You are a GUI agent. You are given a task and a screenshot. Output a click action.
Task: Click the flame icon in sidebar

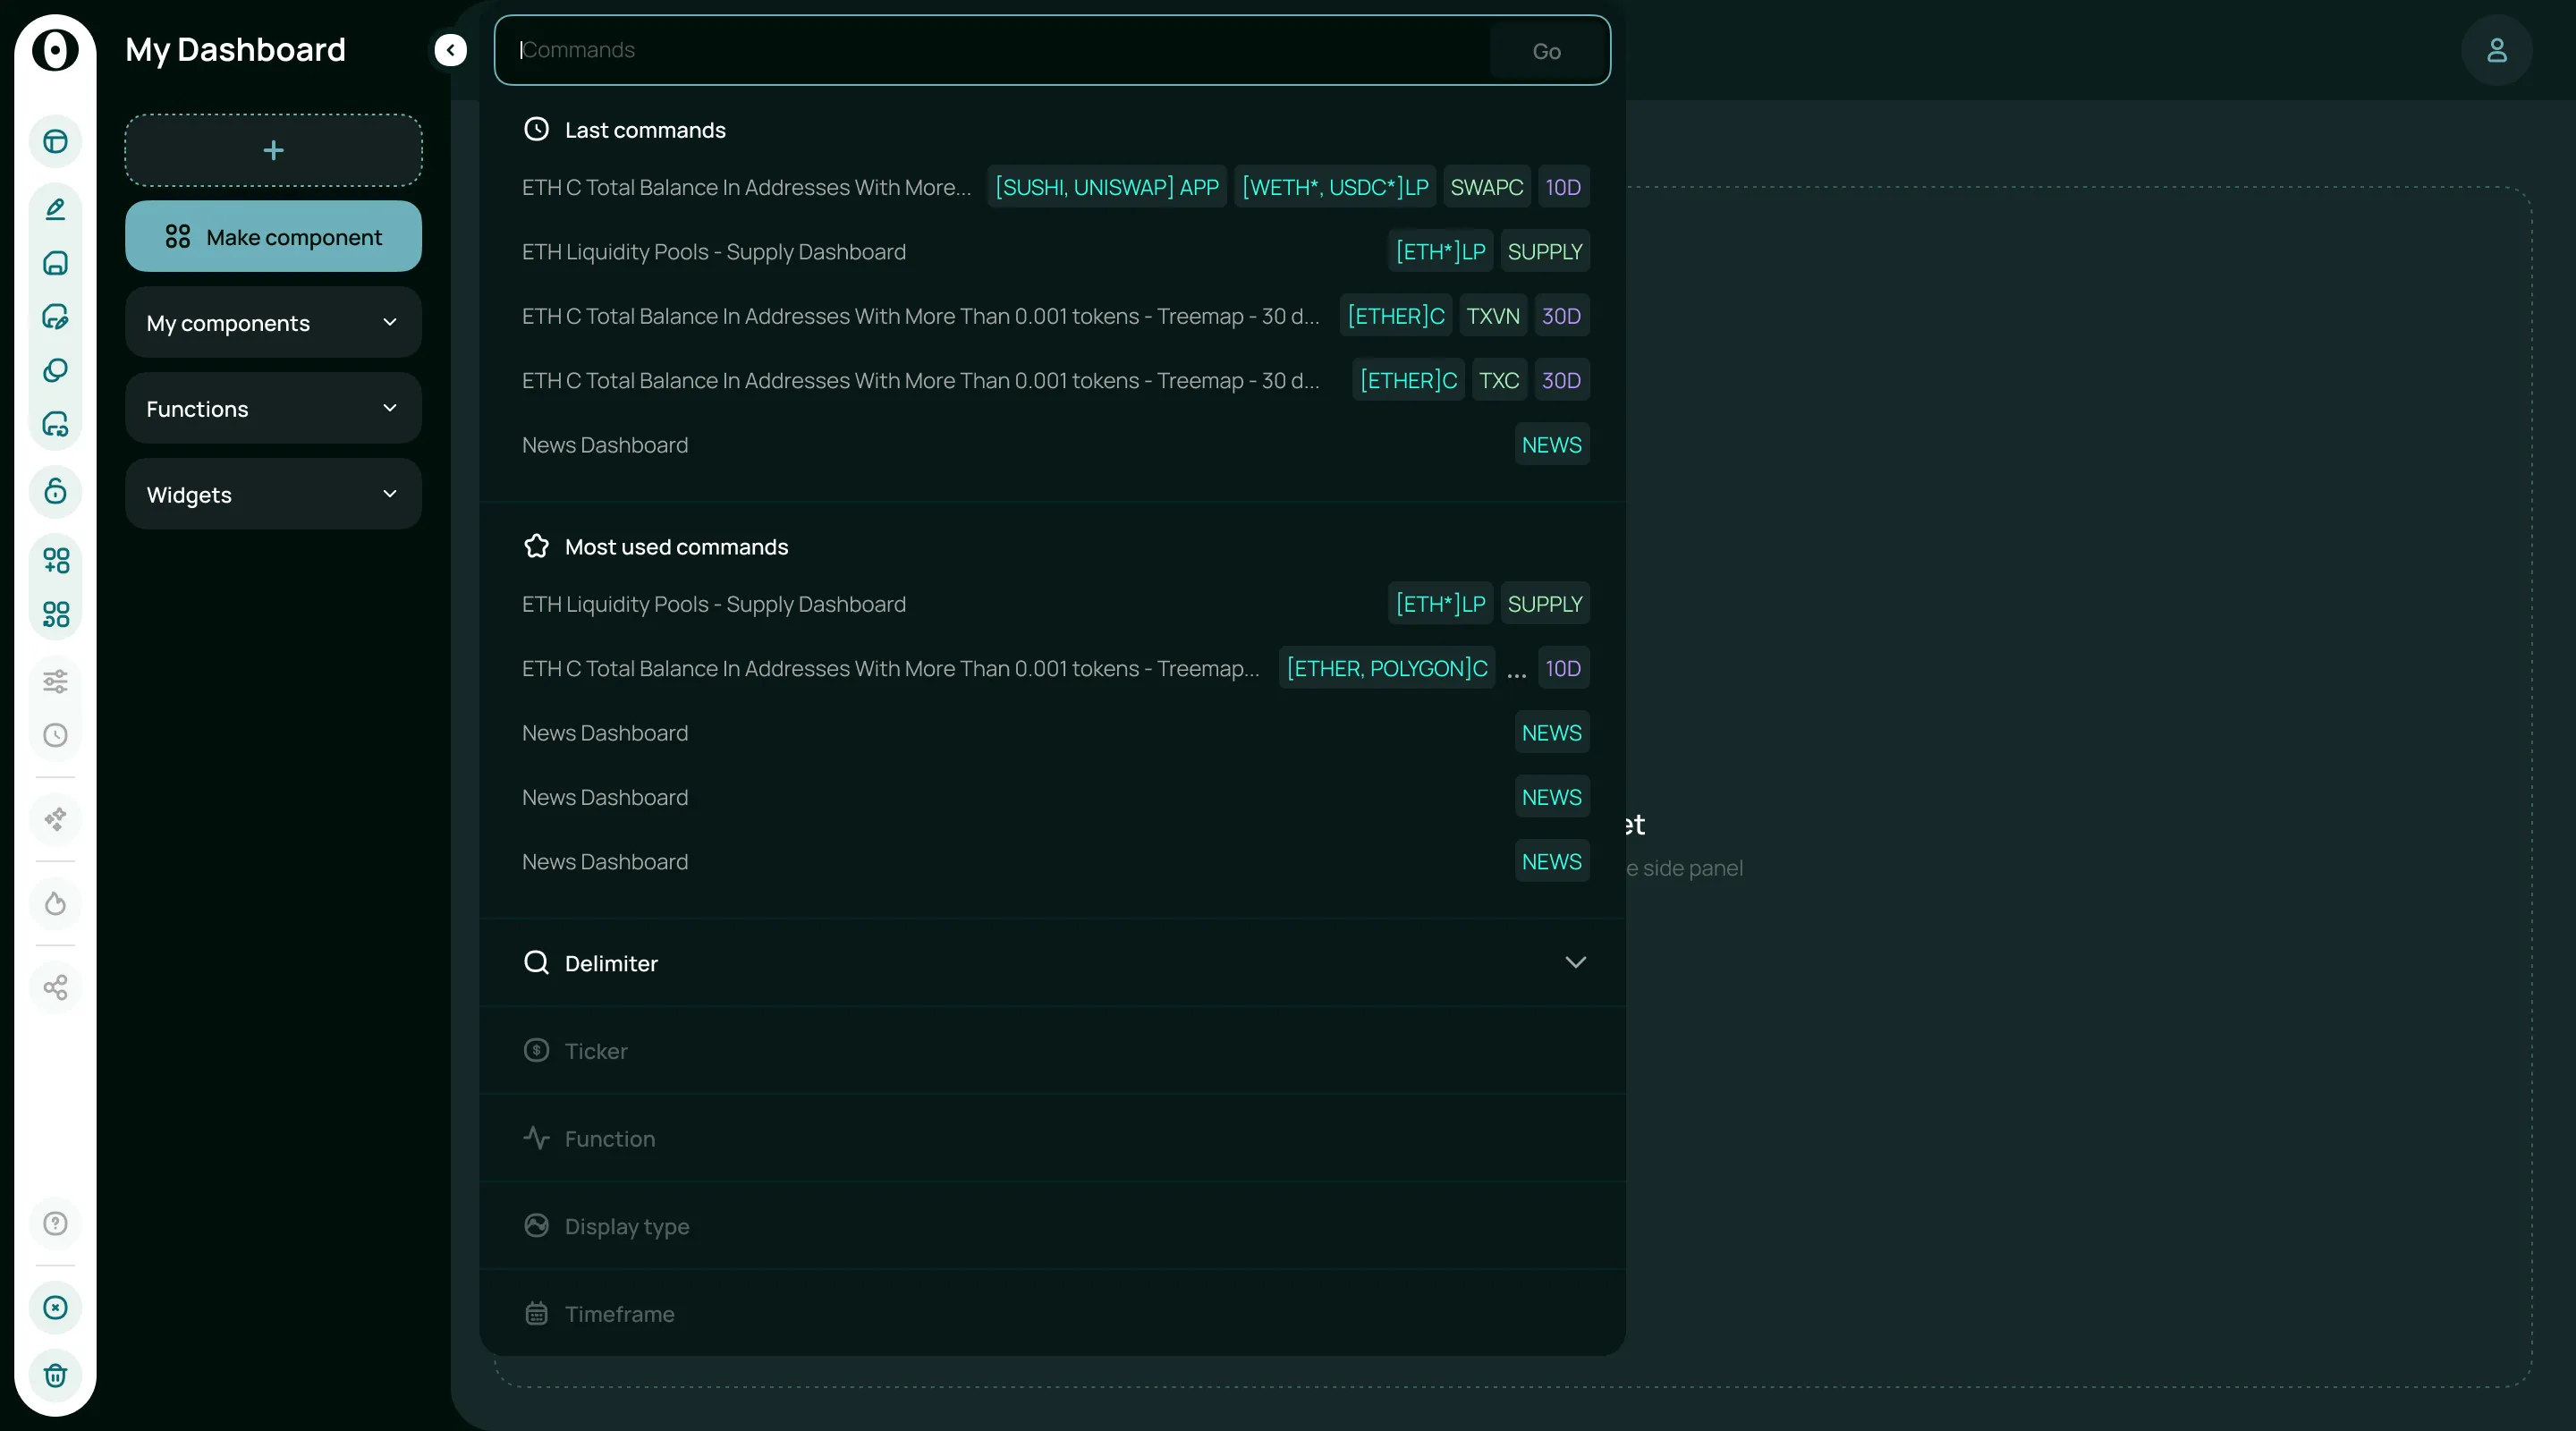click(x=55, y=904)
